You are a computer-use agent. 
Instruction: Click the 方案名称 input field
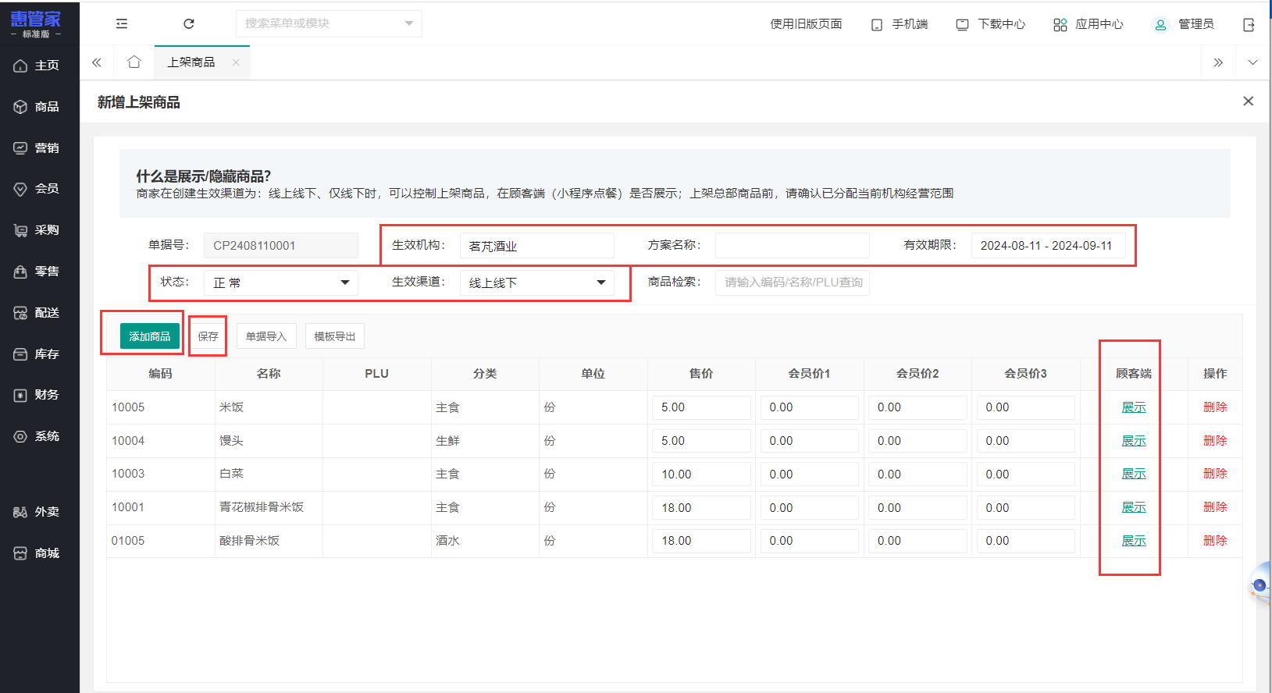792,245
